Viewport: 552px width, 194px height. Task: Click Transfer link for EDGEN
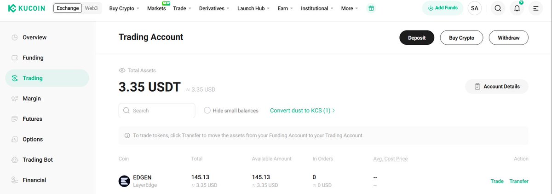[519, 181]
